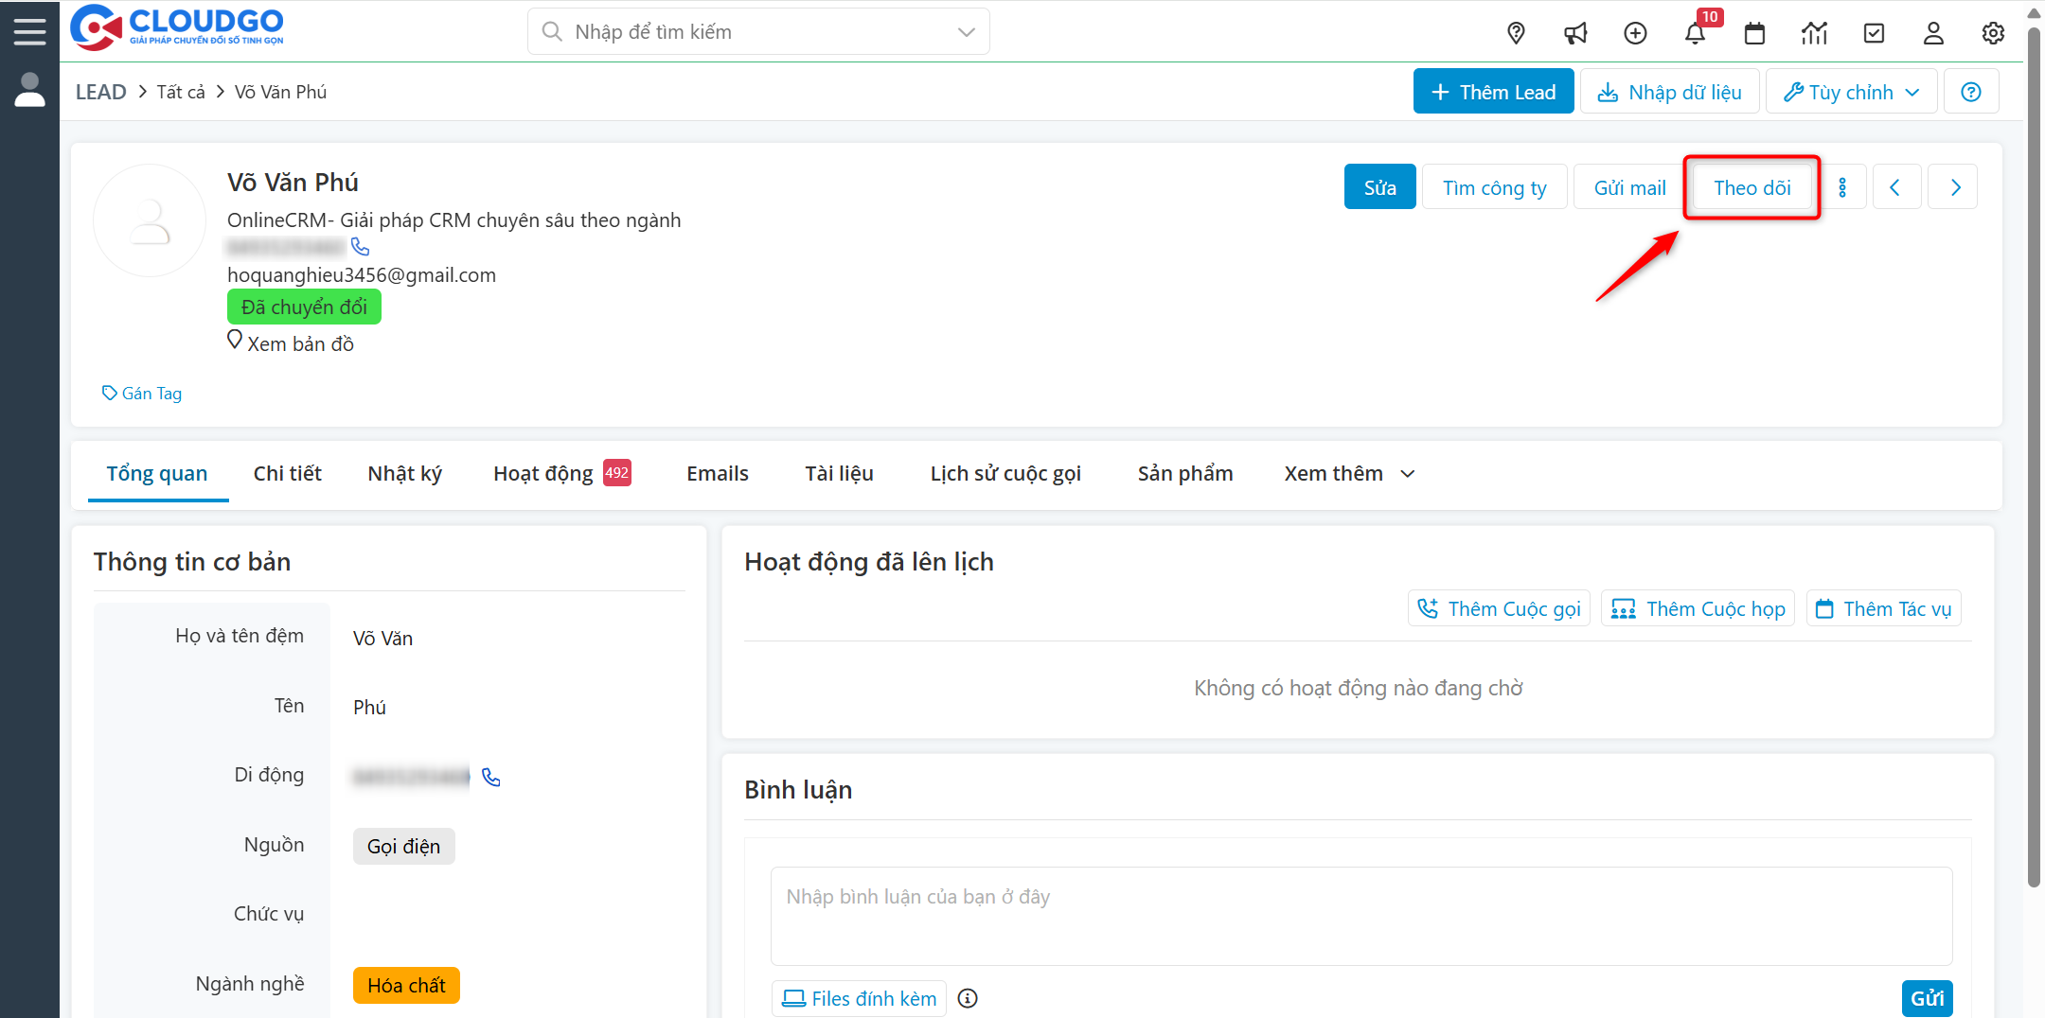Viewport: 2045px width, 1018px height.
Task: Expand the Xem thêm tab dropdown
Action: click(x=1347, y=473)
